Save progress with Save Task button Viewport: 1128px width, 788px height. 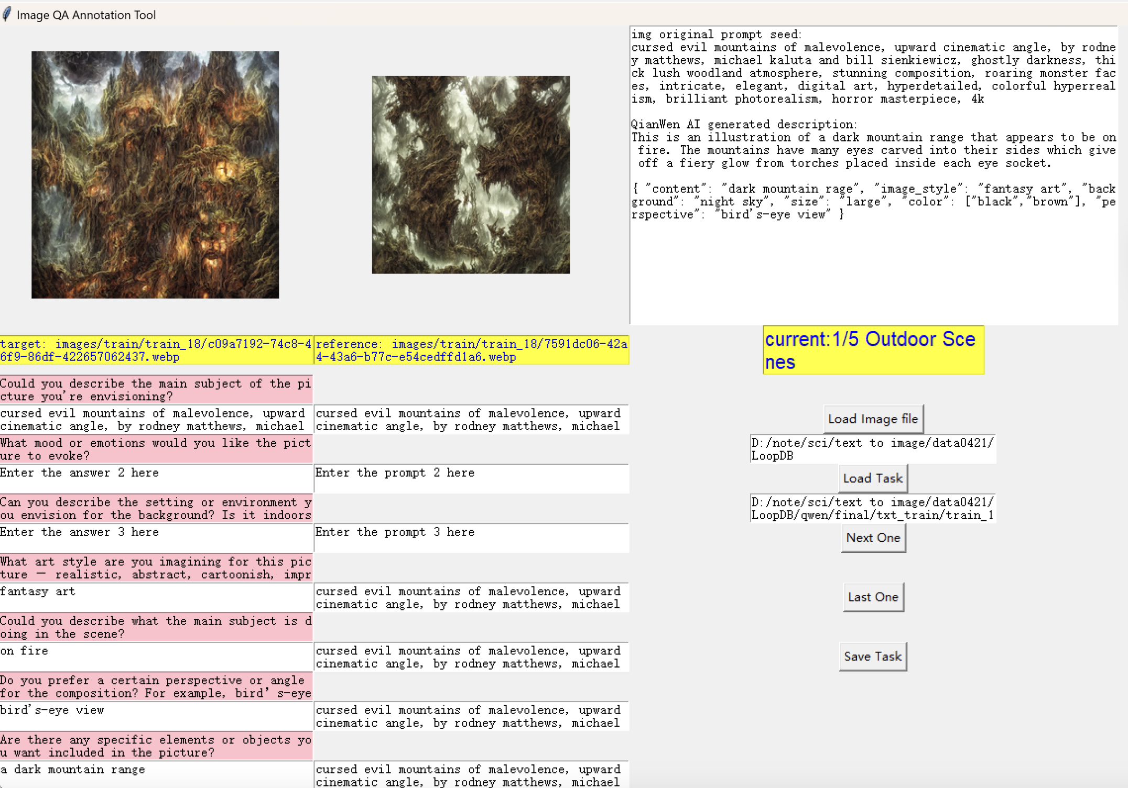click(x=873, y=656)
